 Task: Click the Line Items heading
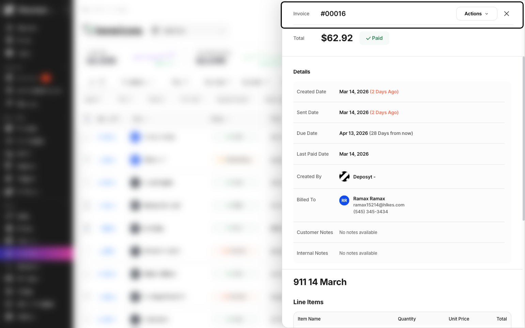click(x=308, y=302)
